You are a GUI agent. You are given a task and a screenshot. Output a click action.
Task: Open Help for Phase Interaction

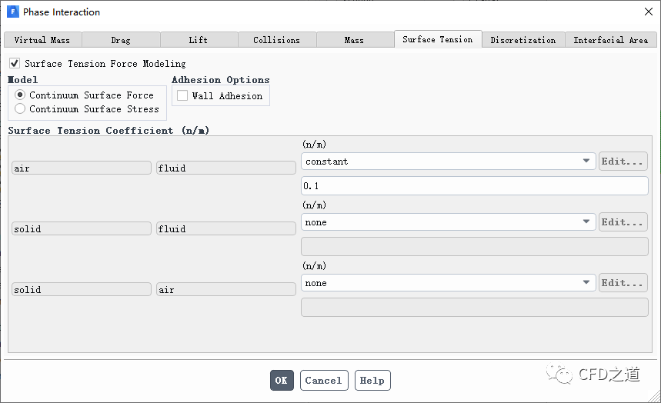coord(372,380)
